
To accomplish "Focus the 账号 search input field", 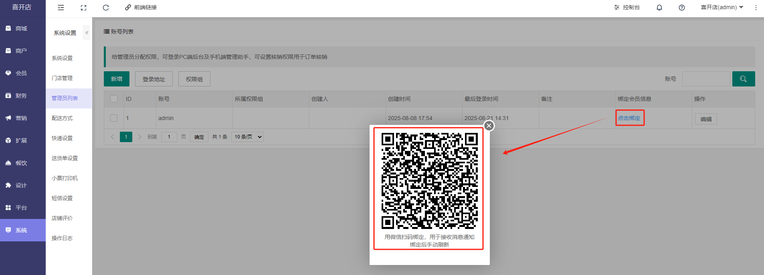I will (706, 79).
